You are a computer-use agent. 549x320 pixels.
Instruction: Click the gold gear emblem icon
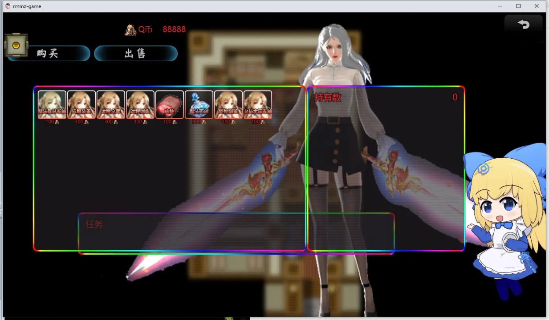click(x=16, y=45)
